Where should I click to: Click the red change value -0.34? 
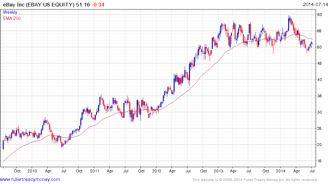pyautogui.click(x=98, y=5)
